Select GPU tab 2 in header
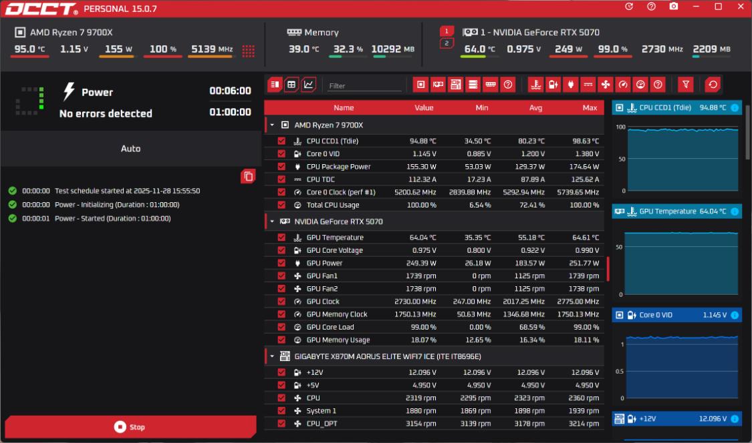 447,43
